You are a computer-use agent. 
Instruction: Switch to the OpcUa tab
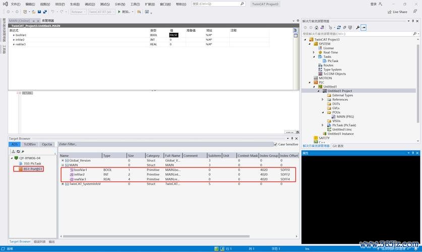pos(47,145)
